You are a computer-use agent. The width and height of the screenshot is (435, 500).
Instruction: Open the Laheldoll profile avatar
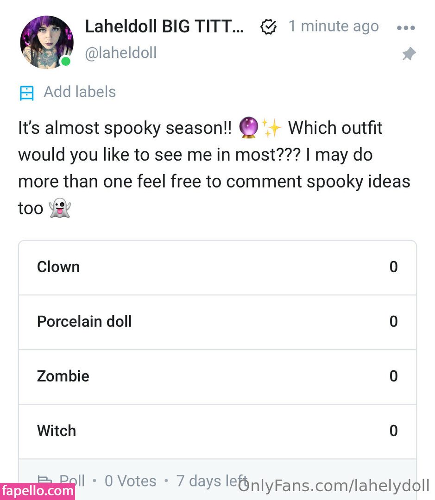point(46,42)
